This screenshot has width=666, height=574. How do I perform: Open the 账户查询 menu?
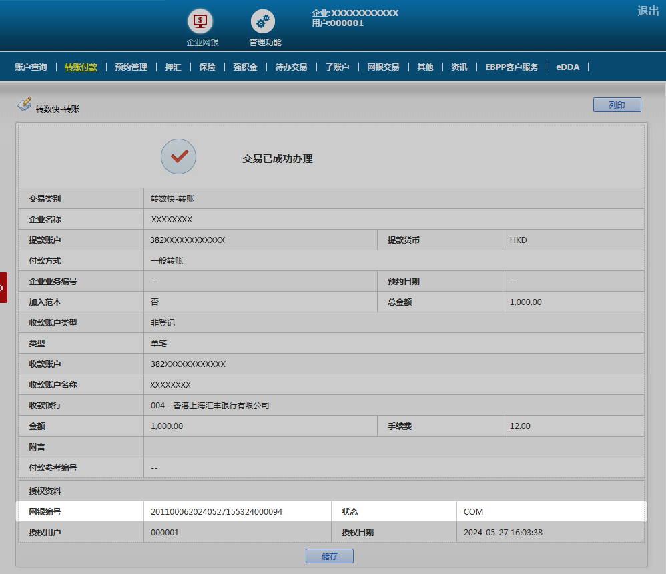[x=31, y=67]
